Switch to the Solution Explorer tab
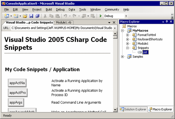The image size is (175, 119). [133, 109]
